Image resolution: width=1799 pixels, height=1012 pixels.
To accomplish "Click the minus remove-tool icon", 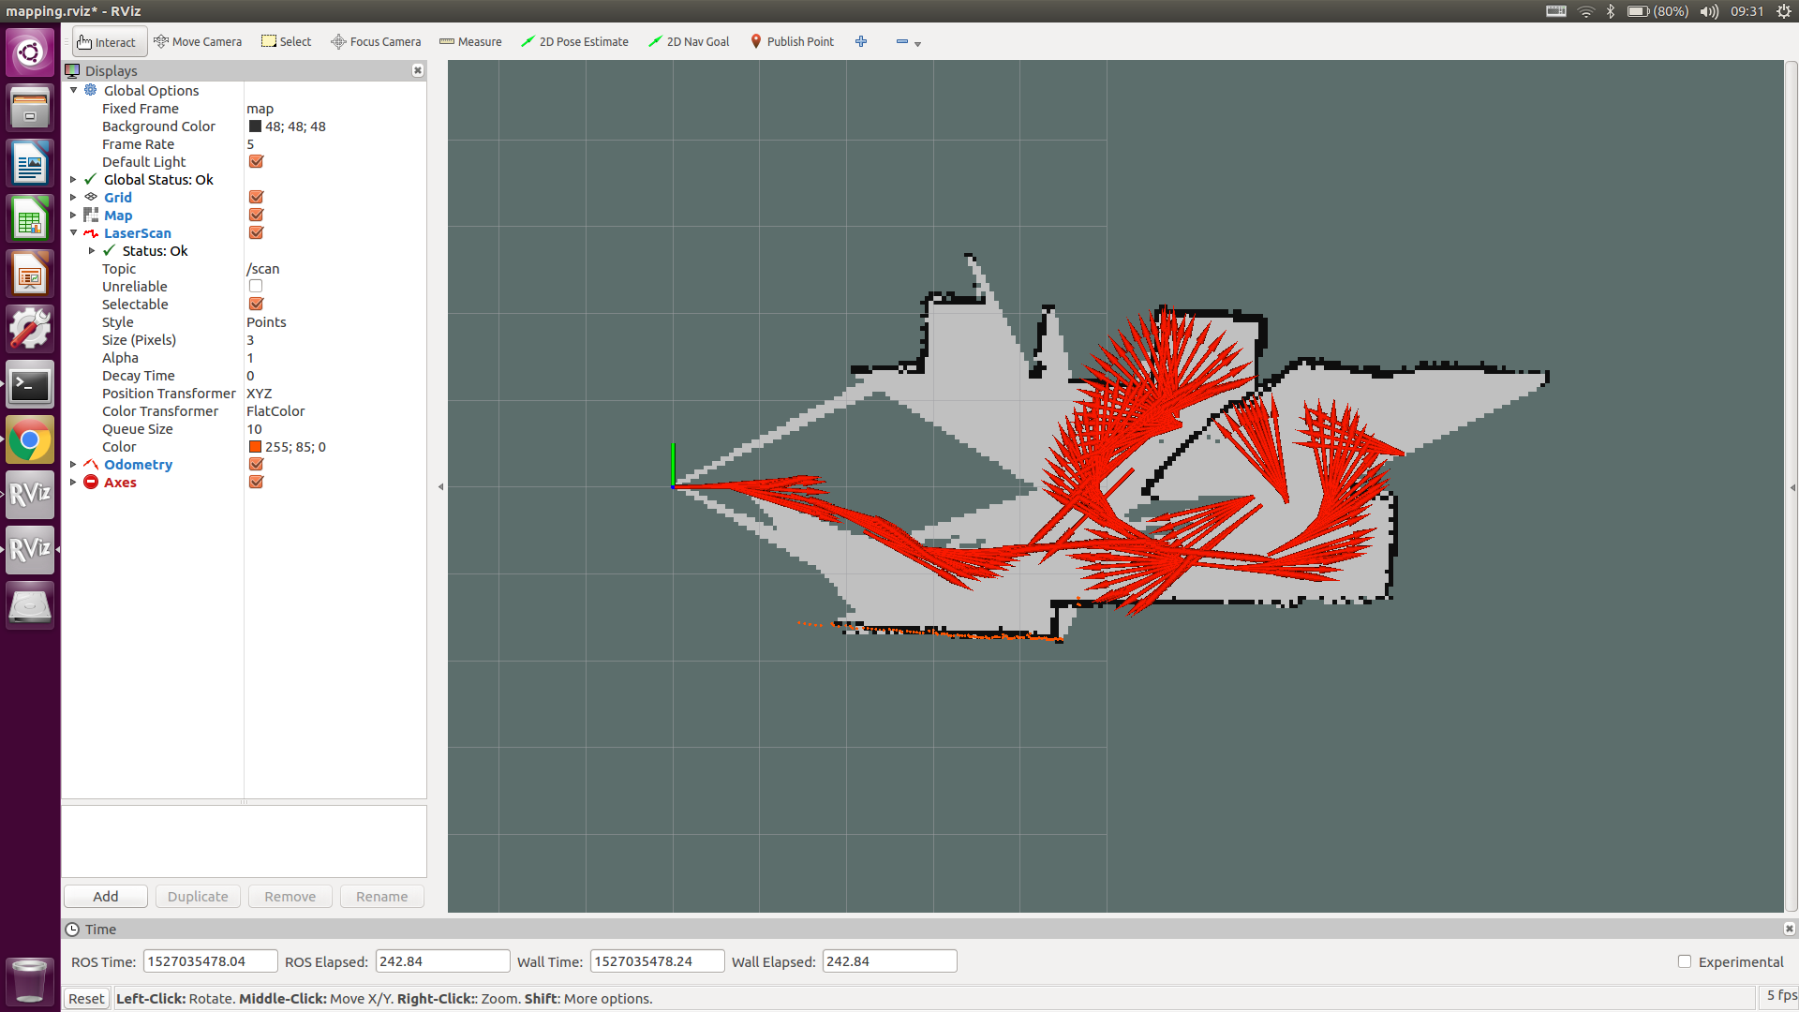I will point(901,41).
